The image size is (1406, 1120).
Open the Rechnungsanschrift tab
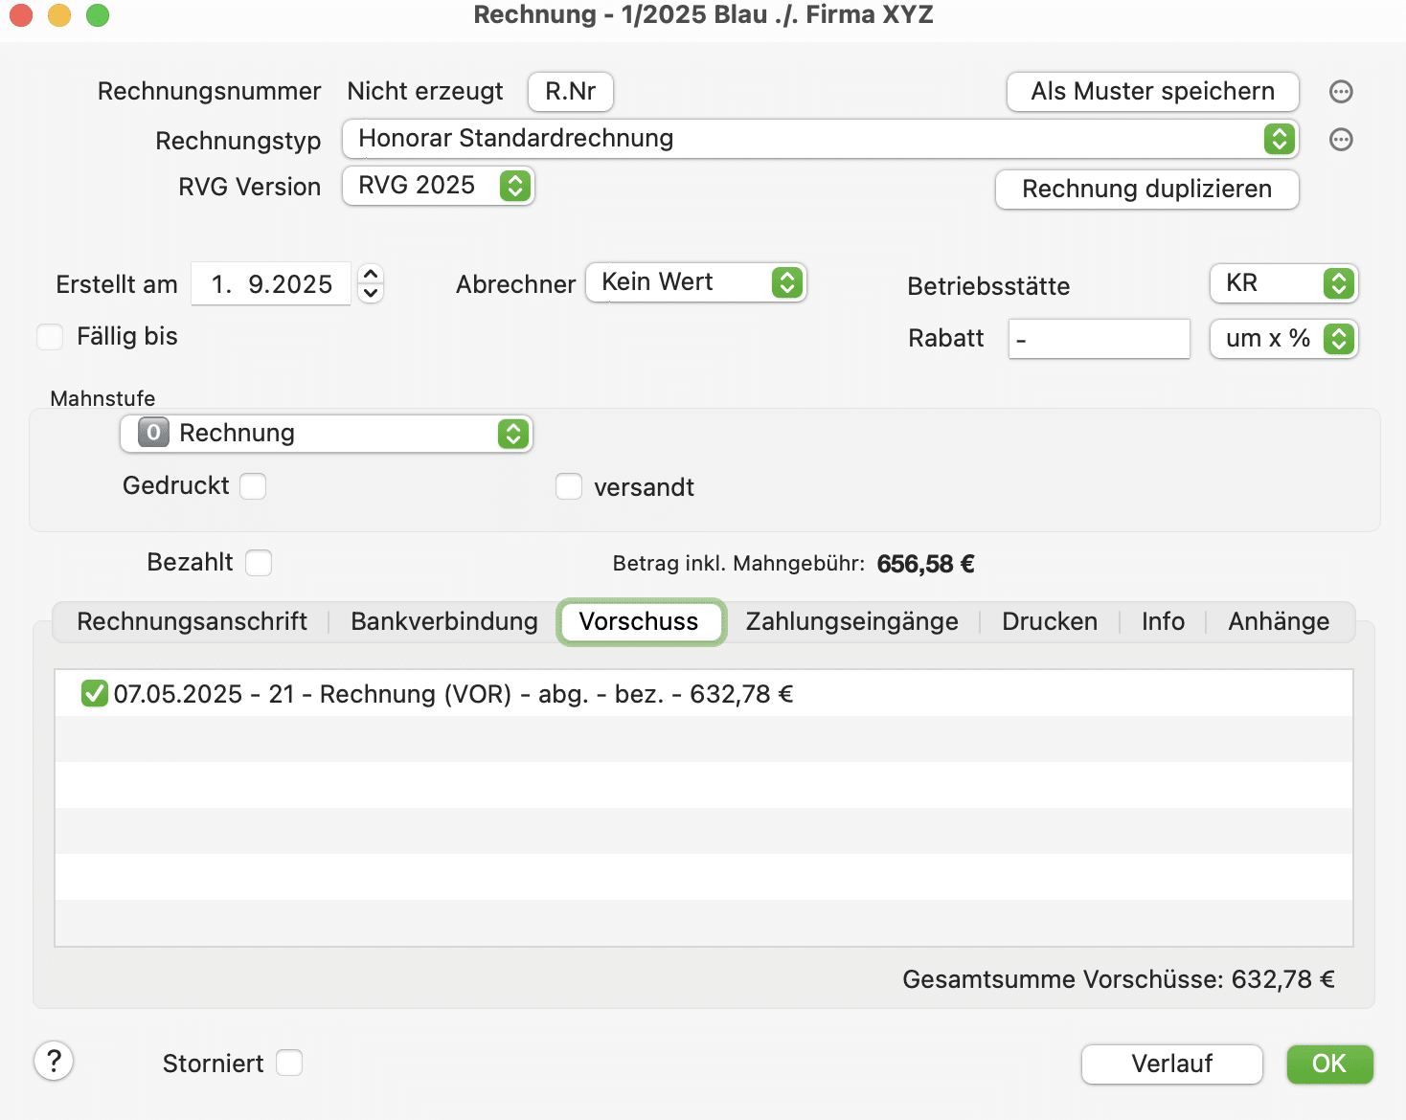(192, 622)
